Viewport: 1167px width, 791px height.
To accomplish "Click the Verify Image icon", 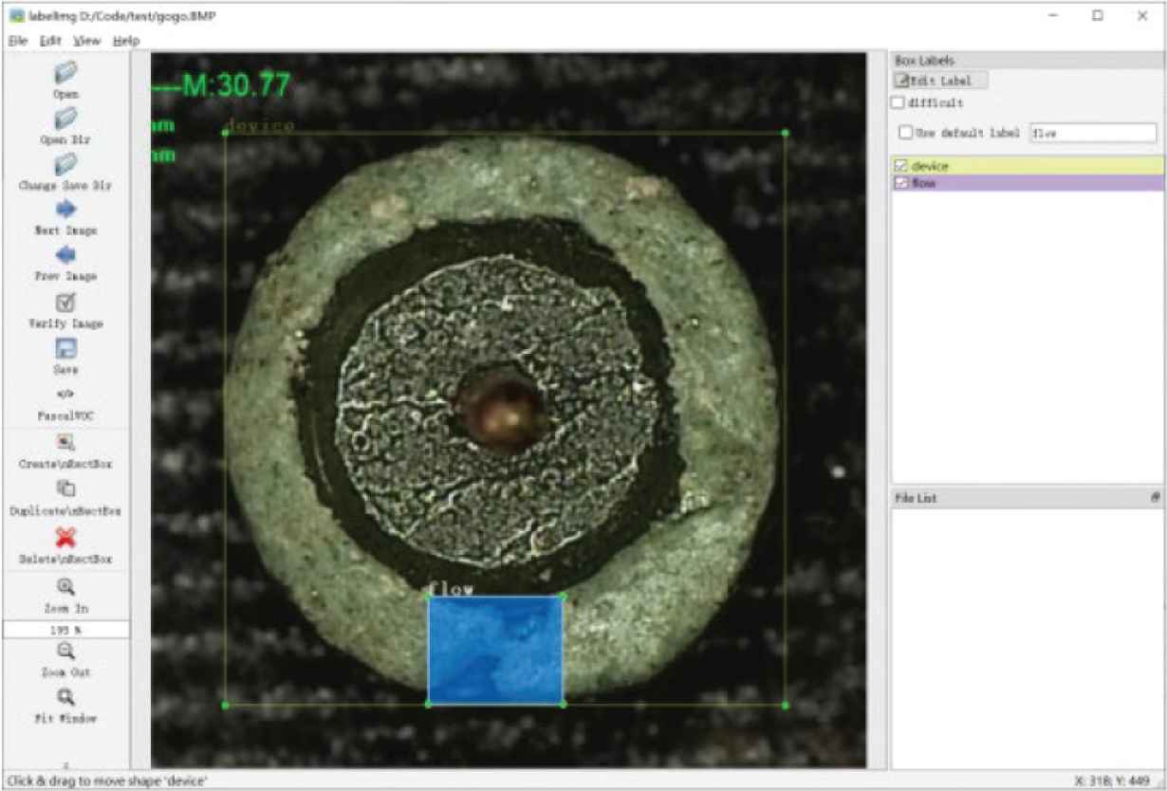I will 65,304.
